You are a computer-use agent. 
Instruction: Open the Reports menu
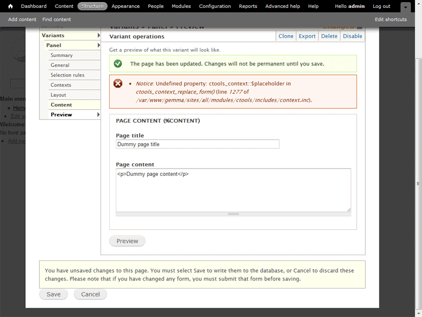coord(248,6)
